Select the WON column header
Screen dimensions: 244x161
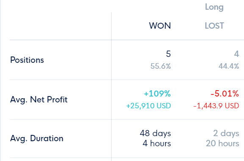click(160, 26)
